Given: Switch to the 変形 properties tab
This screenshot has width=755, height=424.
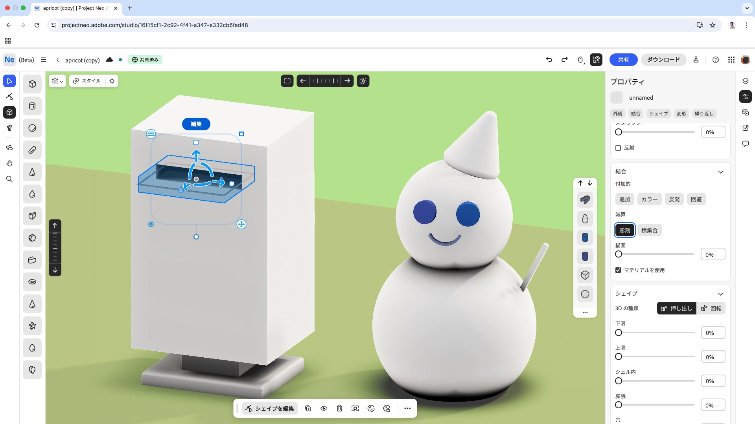Looking at the screenshot, I should 681,113.
